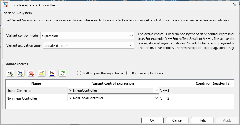Screen dimensions: 240x125
Task: Open Variant control mode dropdown
Action: [87, 36]
